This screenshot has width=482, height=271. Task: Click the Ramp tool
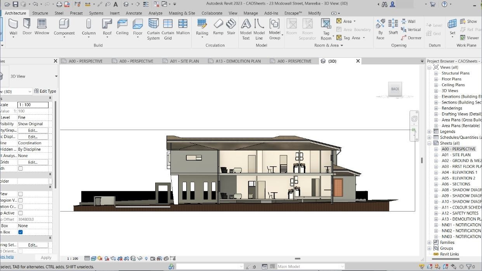(x=218, y=27)
